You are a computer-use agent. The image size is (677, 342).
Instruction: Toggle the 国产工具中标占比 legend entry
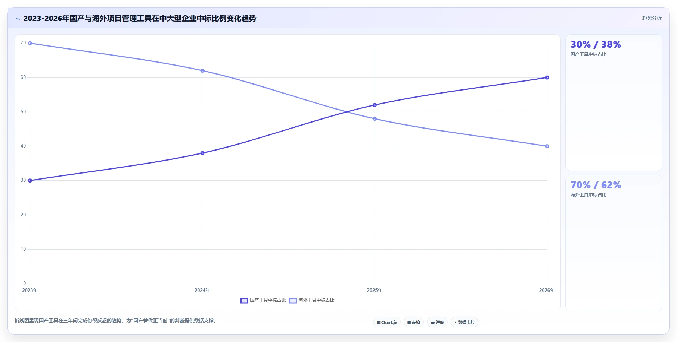(263, 300)
